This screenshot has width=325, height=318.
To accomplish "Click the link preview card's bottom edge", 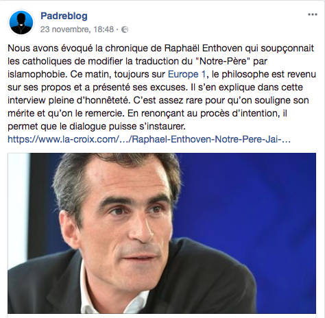I will [x=162, y=316].
